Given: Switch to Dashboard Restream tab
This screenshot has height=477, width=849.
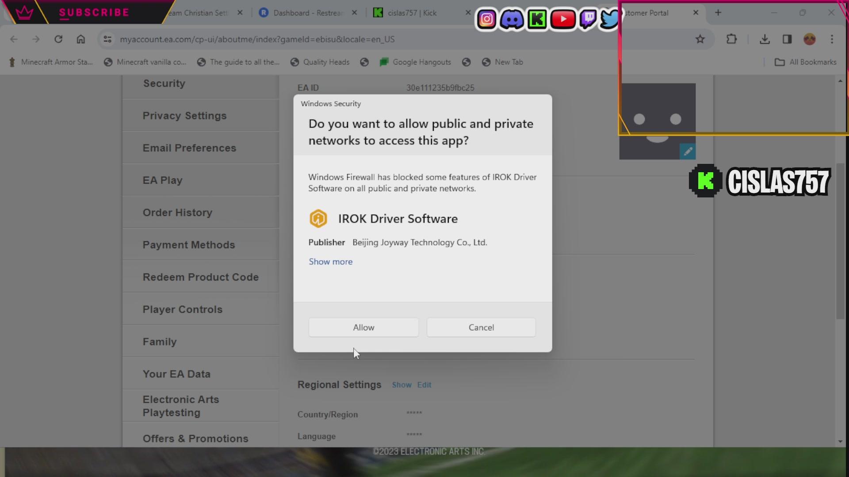Looking at the screenshot, I should point(307,13).
